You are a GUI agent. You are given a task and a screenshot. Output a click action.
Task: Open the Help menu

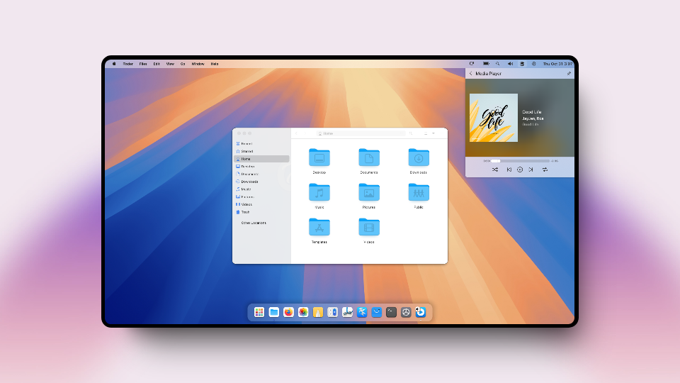[215, 64]
